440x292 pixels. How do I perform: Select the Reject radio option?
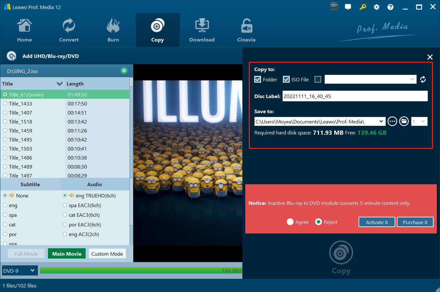coord(318,222)
